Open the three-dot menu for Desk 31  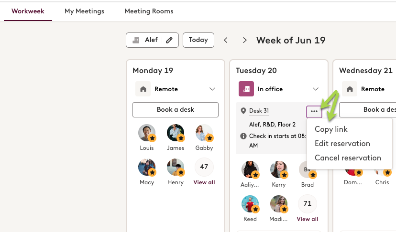314,111
